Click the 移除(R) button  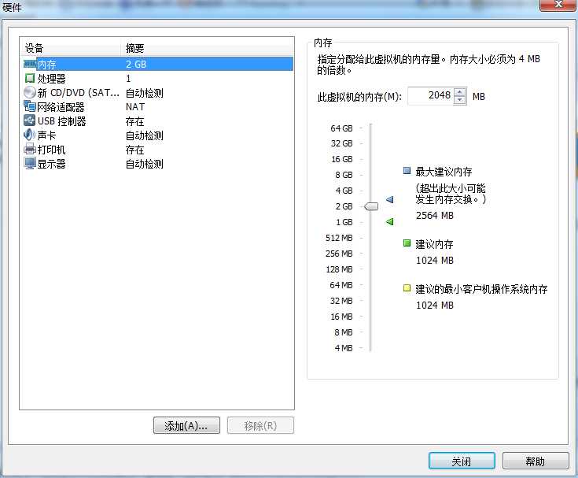click(260, 425)
